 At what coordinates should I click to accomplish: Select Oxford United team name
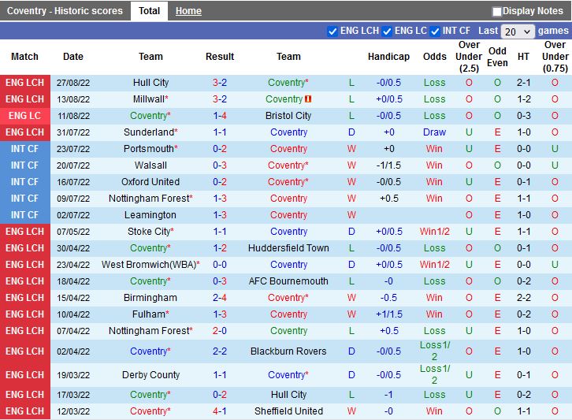150,182
